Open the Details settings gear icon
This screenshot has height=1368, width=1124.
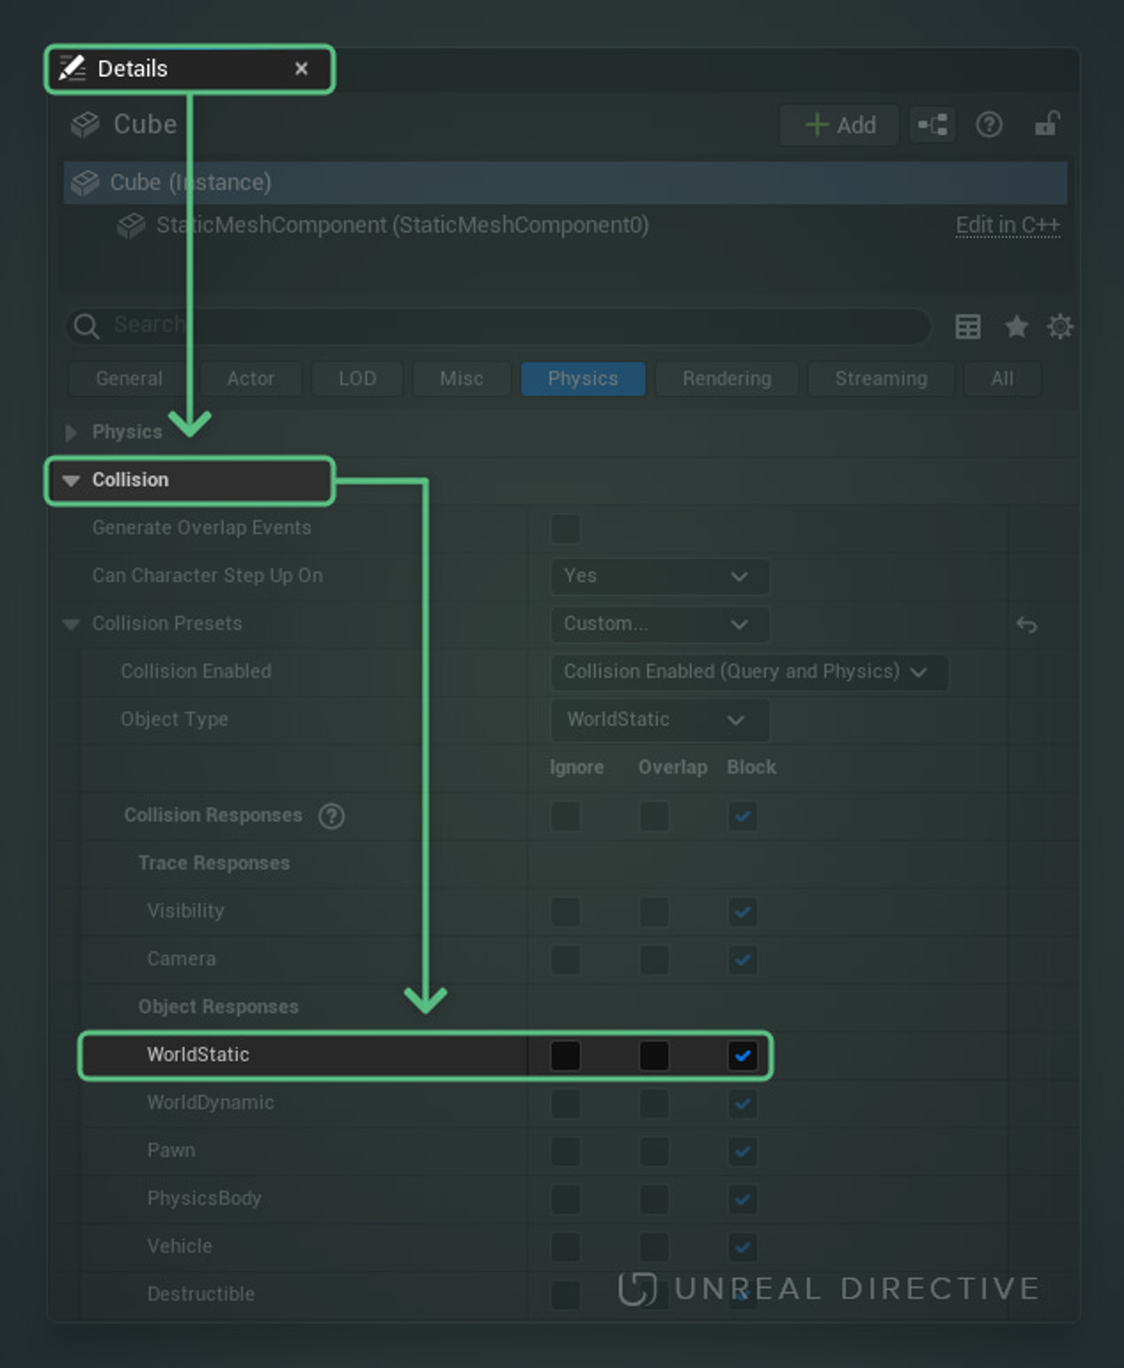(1060, 327)
